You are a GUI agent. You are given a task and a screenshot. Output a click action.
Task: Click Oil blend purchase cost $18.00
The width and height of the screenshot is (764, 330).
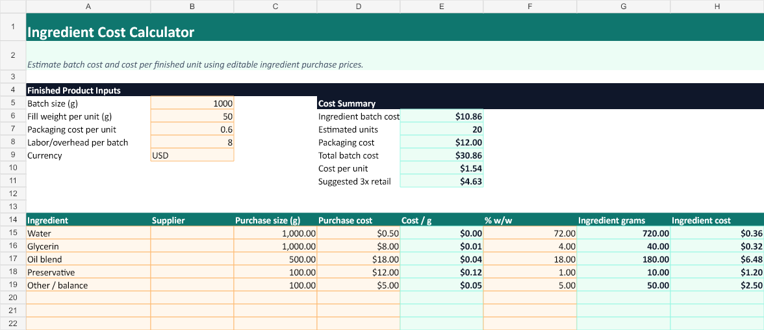tap(359, 259)
